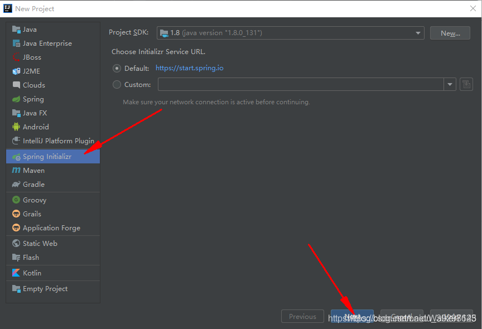Viewport: 482px width, 329px height.
Task: Click the icon button next to Custom URL field
Action: point(466,84)
